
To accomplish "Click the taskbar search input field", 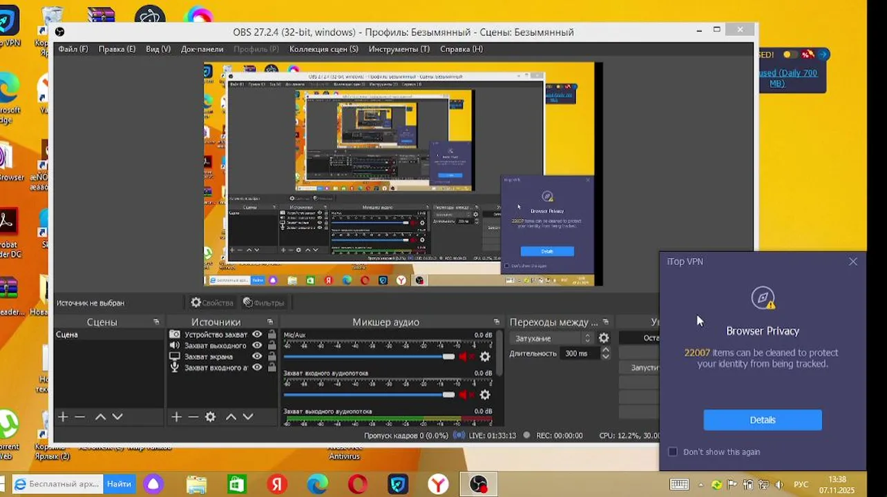I will [57, 485].
